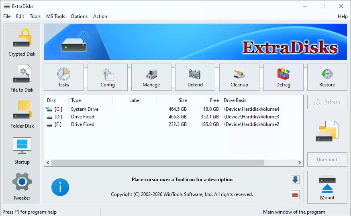This screenshot has width=351, height=216.
Task: Open the MS Tools menu
Action: click(x=55, y=16)
